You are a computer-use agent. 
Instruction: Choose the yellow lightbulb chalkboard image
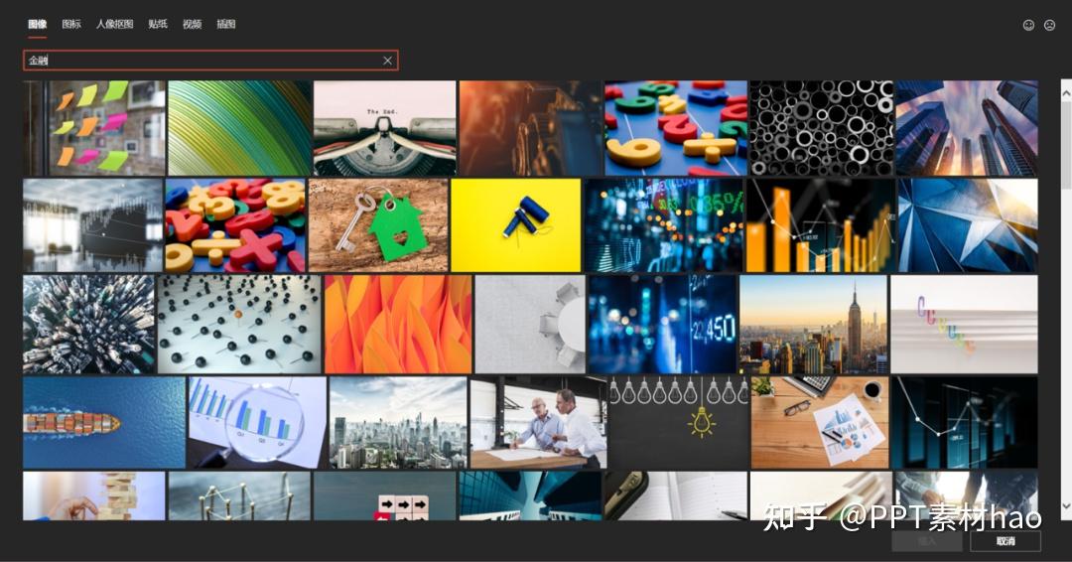678,423
